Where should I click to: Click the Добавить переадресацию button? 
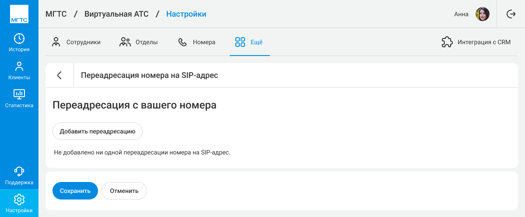98,131
